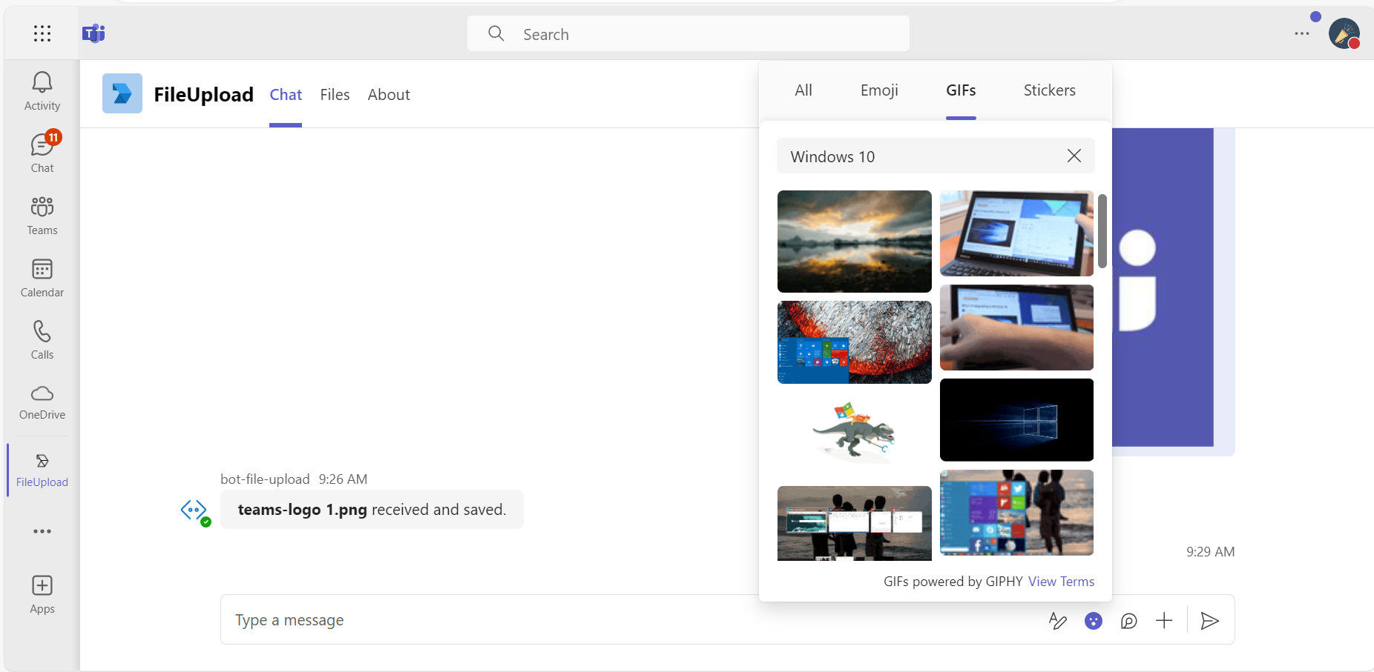Viewport: 1374px width, 672px height.
Task: Open the profile avatar menu
Action: (1344, 33)
